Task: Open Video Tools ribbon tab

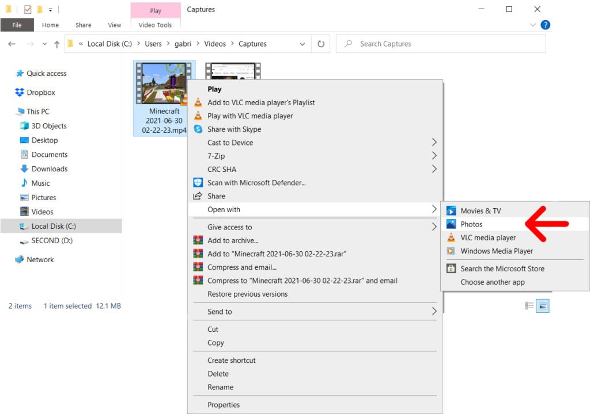Action: point(155,25)
